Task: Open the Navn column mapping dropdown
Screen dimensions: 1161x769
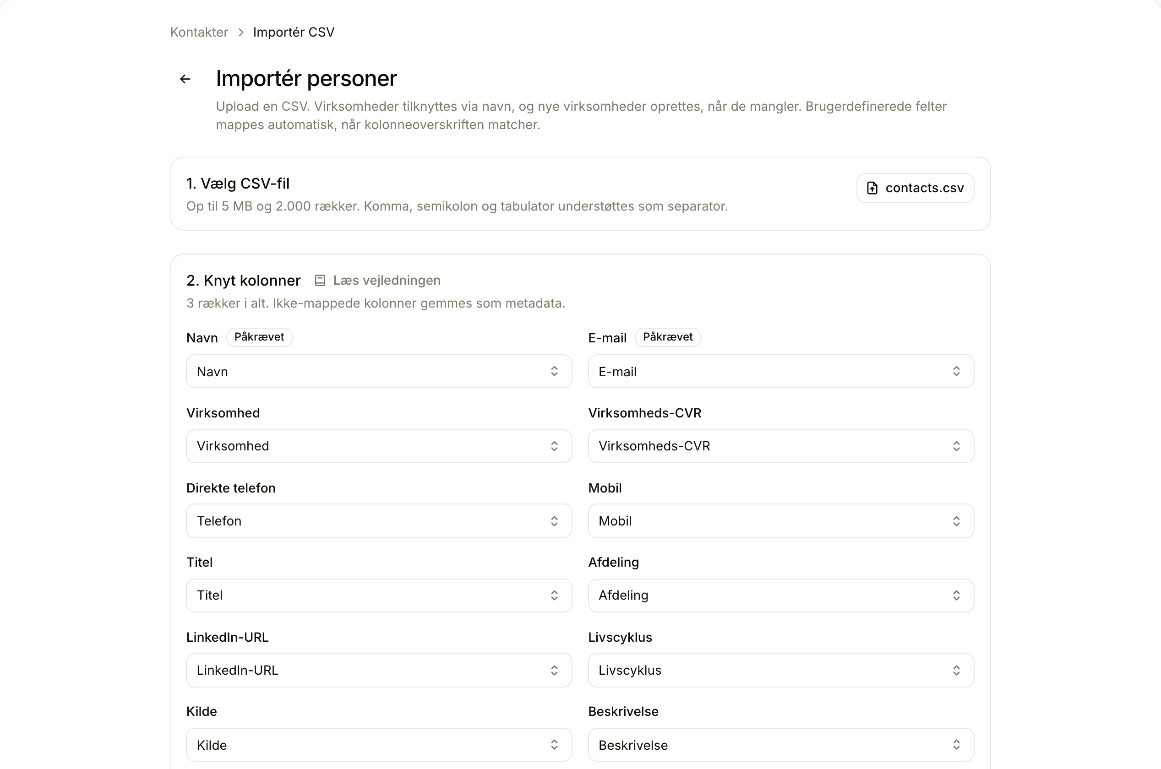Action: (x=379, y=371)
